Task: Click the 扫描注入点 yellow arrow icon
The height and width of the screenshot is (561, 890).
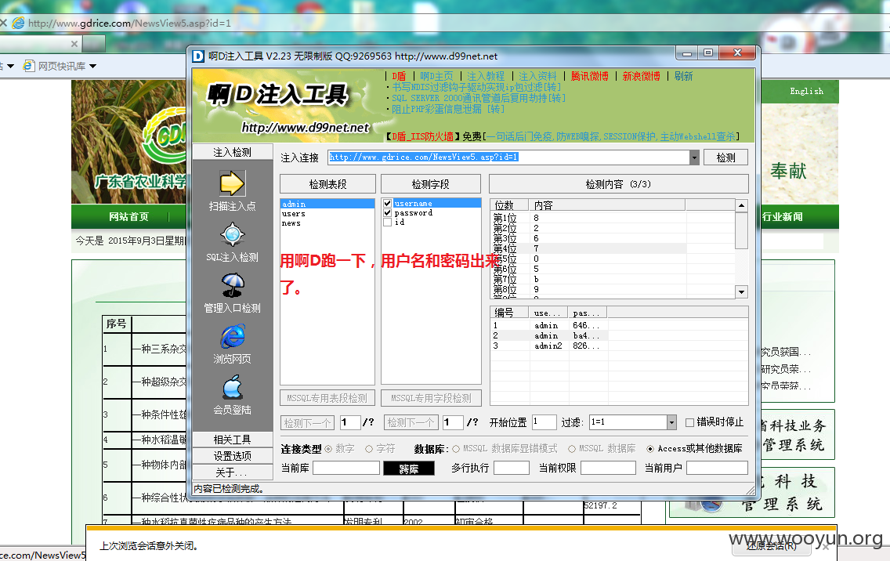Action: click(232, 183)
